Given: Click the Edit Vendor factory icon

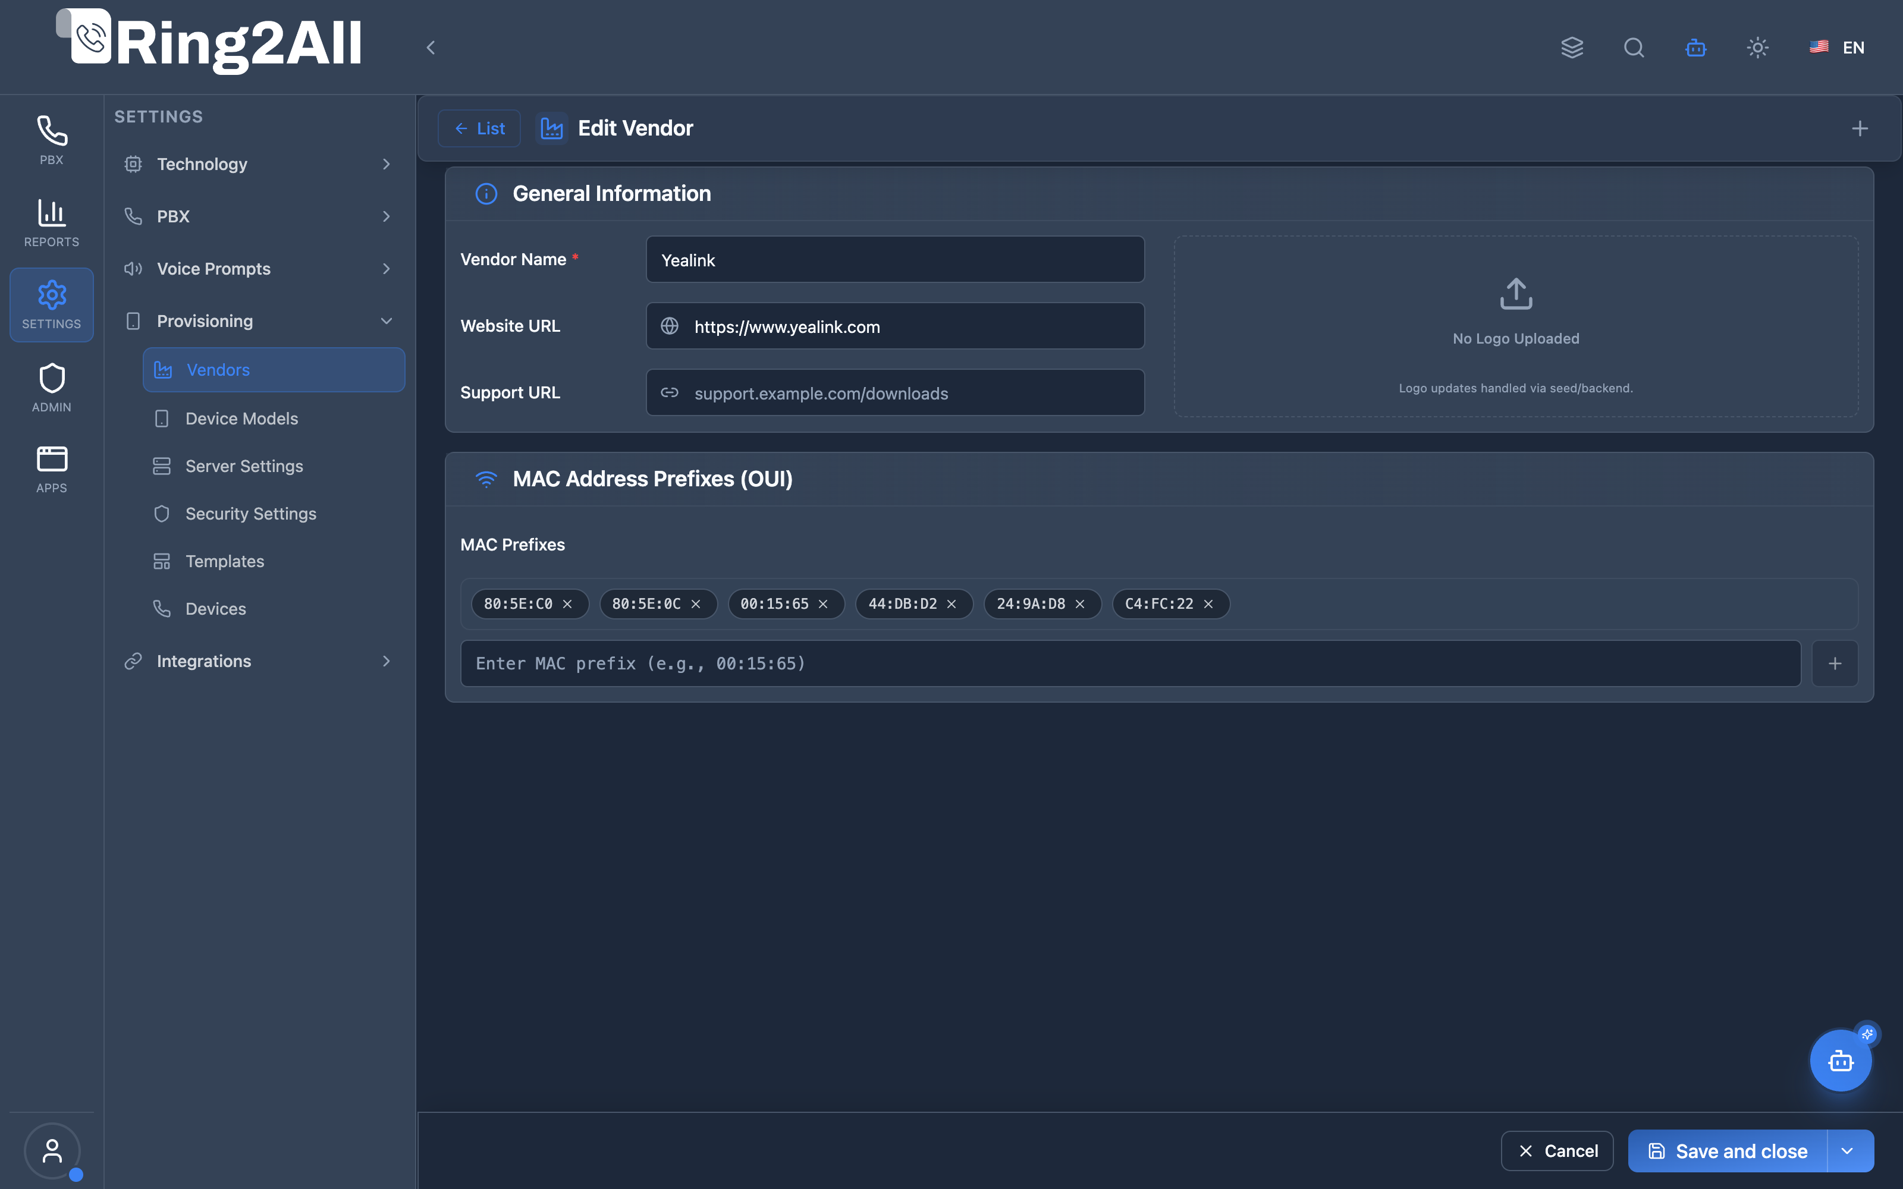Looking at the screenshot, I should point(551,128).
